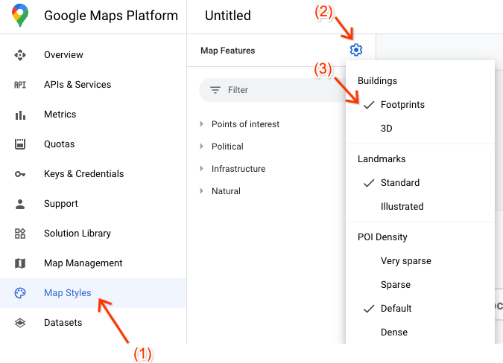Open Keys & Credentials key icon

point(20,174)
